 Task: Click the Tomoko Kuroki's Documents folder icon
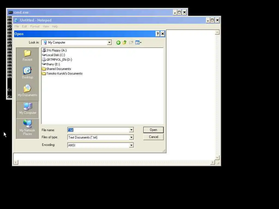[44, 73]
